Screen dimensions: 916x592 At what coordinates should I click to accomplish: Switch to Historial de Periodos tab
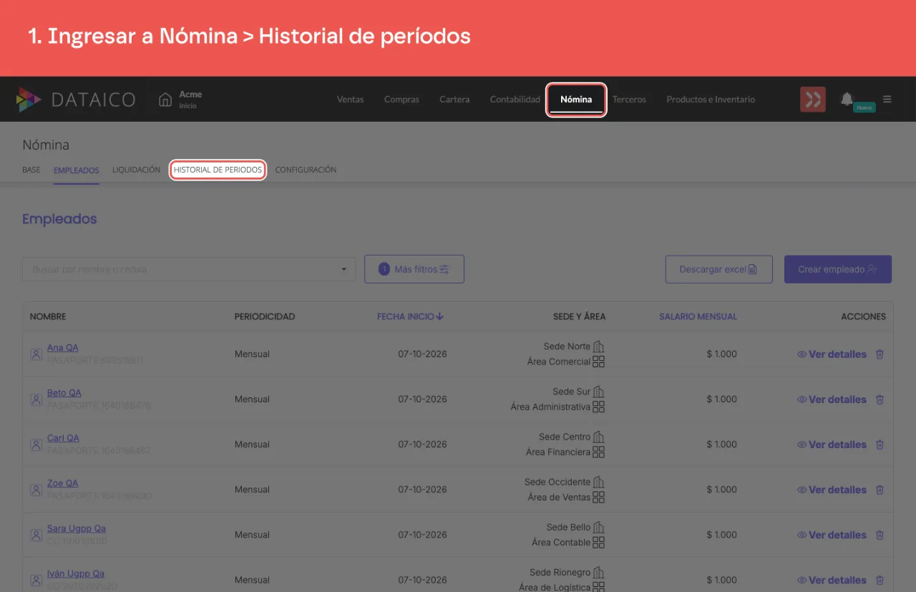tap(218, 170)
